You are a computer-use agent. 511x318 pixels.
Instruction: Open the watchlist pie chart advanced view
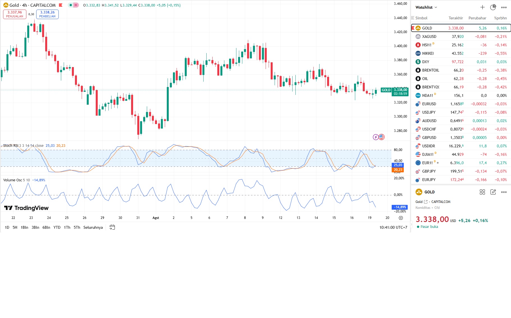point(493,7)
